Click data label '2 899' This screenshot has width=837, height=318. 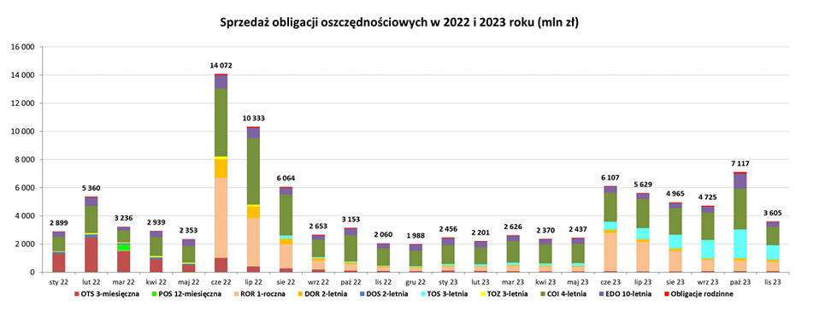[58, 222]
